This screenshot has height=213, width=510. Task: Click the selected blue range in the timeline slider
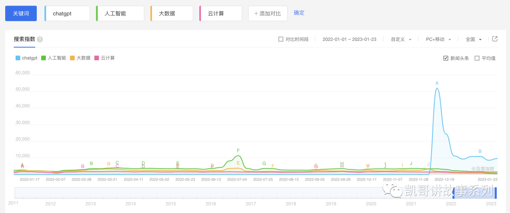coord(474,193)
